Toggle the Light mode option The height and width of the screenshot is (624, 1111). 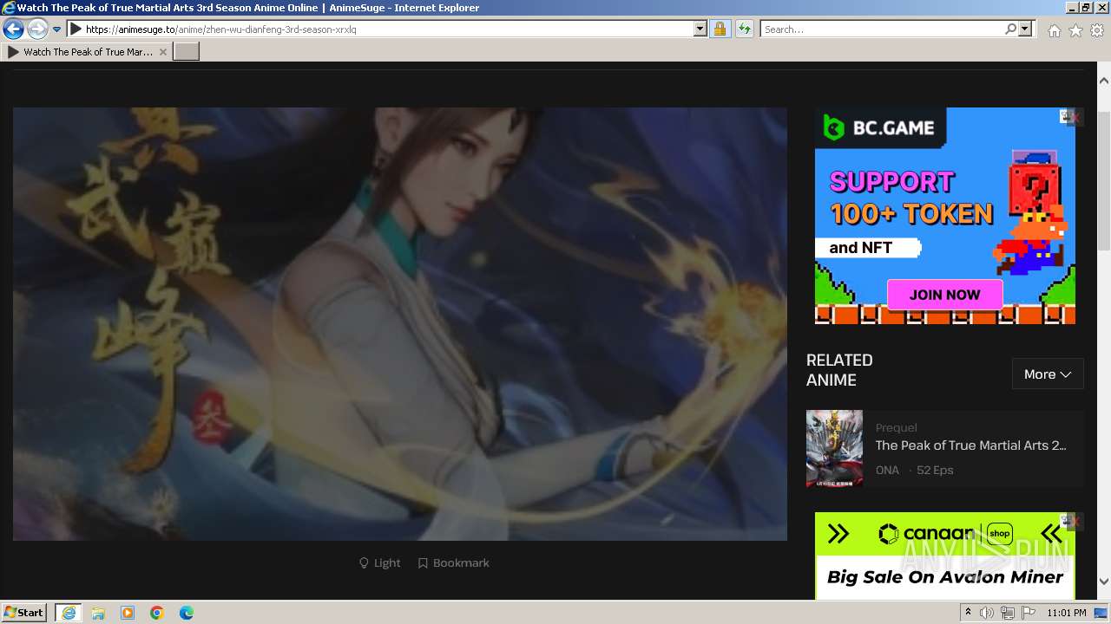tap(380, 562)
